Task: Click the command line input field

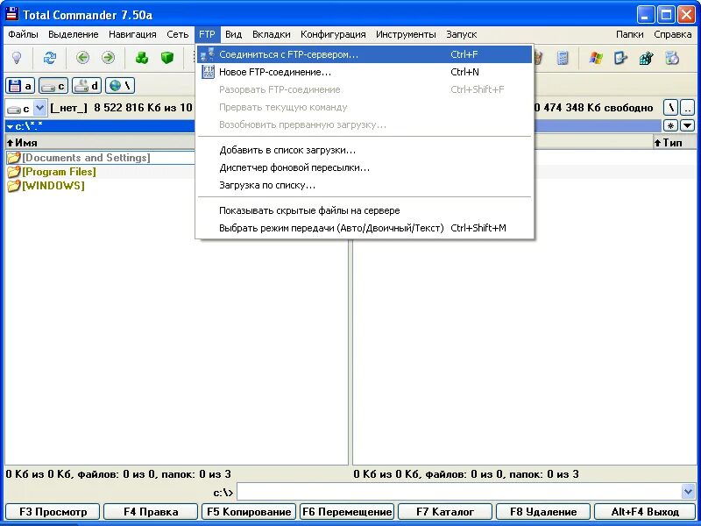Action: coord(459,492)
